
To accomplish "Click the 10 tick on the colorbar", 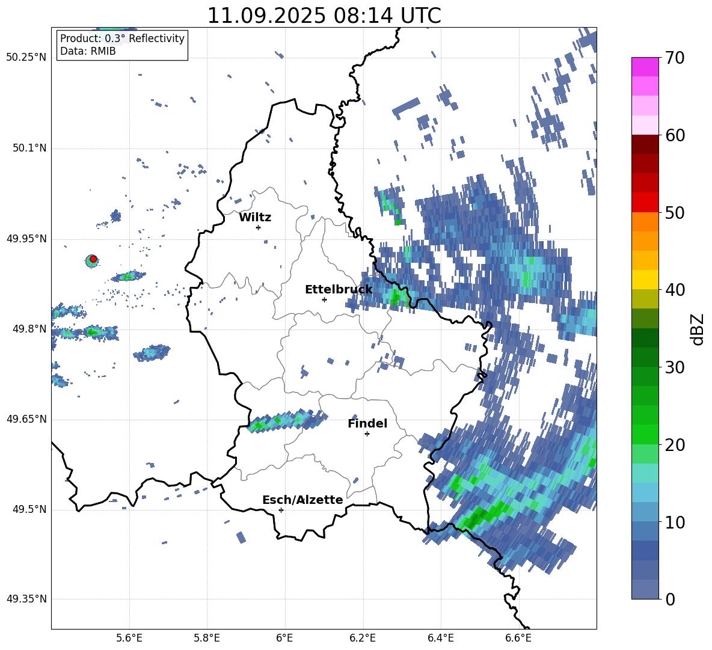I will pyautogui.click(x=675, y=522).
